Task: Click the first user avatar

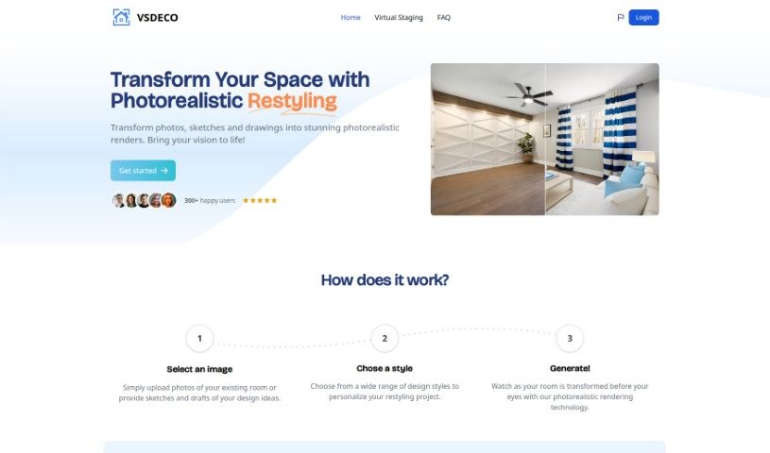Action: pyautogui.click(x=118, y=200)
